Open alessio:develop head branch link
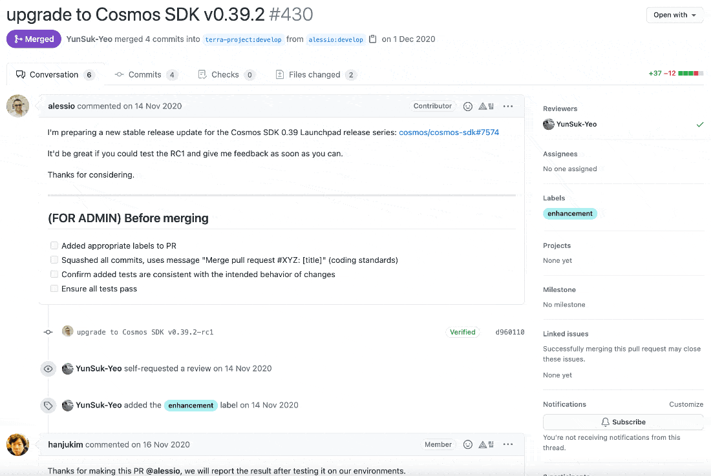 coord(335,39)
